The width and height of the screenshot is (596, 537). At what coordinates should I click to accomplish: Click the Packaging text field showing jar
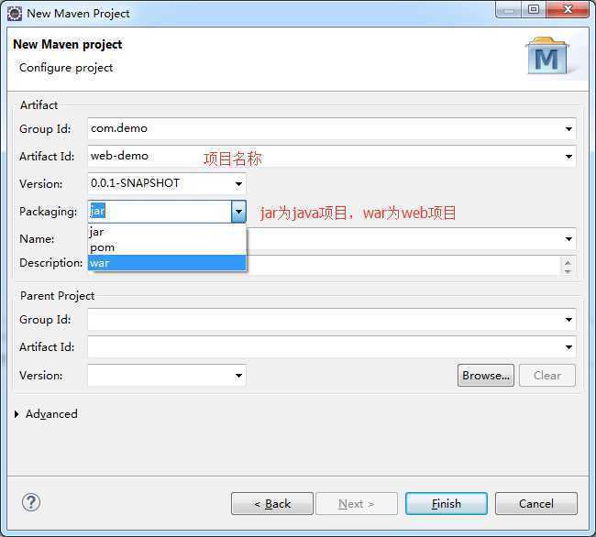tap(160, 212)
